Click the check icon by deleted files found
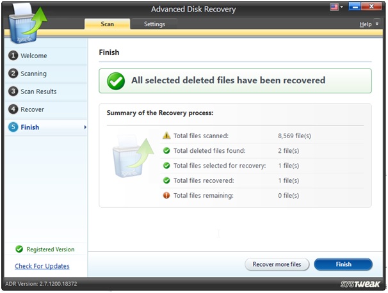The width and height of the screenshot is (388, 293). coord(166,150)
